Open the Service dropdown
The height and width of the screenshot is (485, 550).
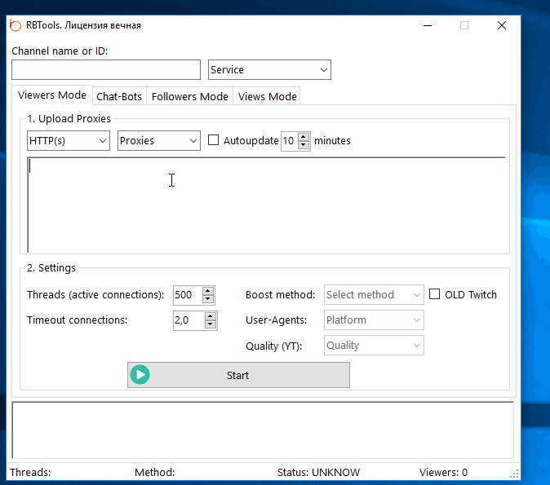pyautogui.click(x=269, y=70)
